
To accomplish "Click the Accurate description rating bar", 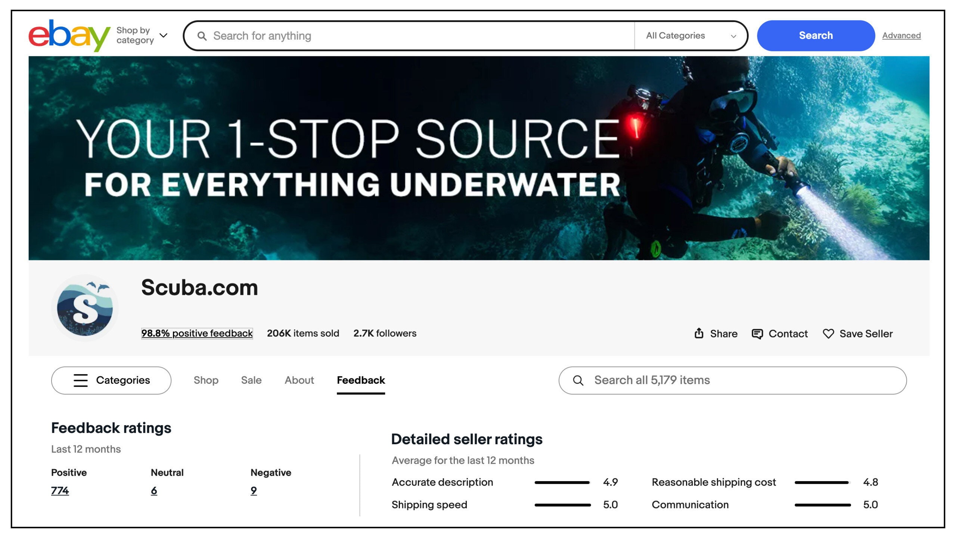I will pyautogui.click(x=562, y=482).
